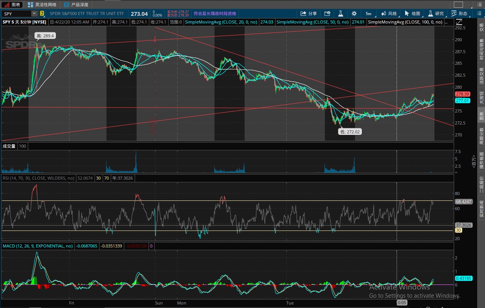
Task: Click the RSI overbought 70 level box
Action: click(x=106, y=178)
